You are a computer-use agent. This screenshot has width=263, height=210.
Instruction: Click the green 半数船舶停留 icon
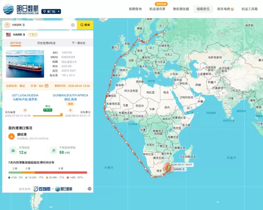(x=54, y=150)
